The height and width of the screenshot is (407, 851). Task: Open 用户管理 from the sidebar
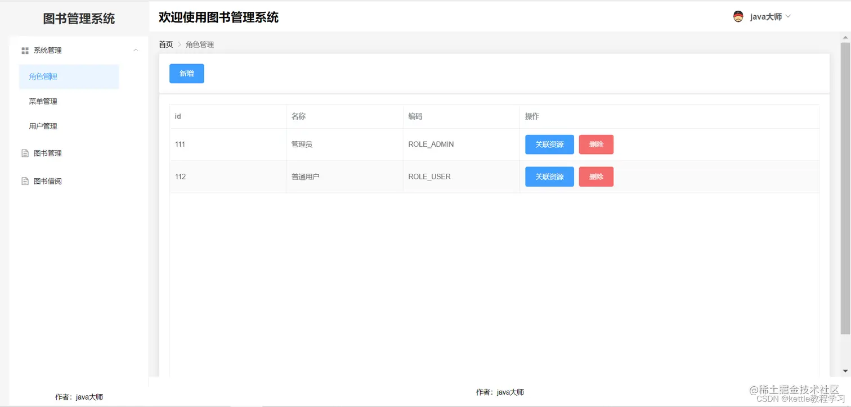(42, 126)
